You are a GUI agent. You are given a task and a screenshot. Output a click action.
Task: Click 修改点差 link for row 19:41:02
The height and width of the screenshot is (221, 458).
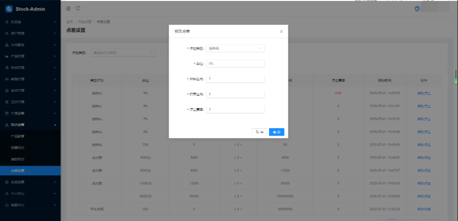point(424,106)
